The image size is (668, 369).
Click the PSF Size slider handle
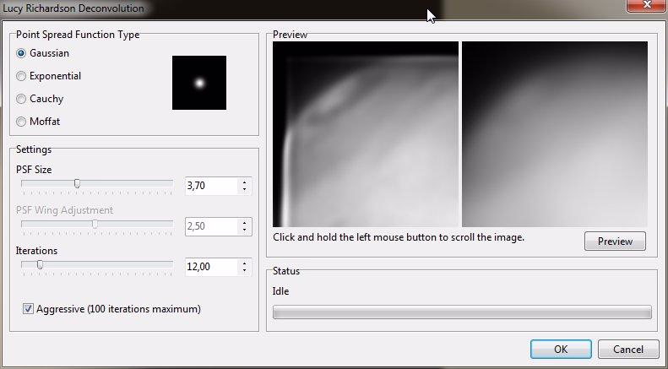[x=77, y=183]
